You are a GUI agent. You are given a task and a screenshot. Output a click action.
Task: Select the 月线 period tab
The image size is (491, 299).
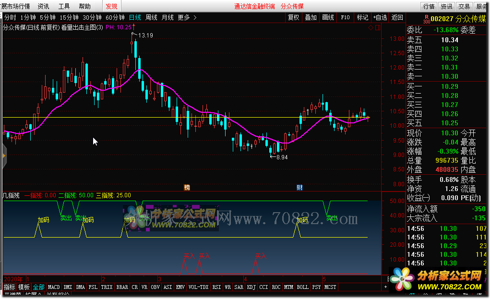[168, 18]
